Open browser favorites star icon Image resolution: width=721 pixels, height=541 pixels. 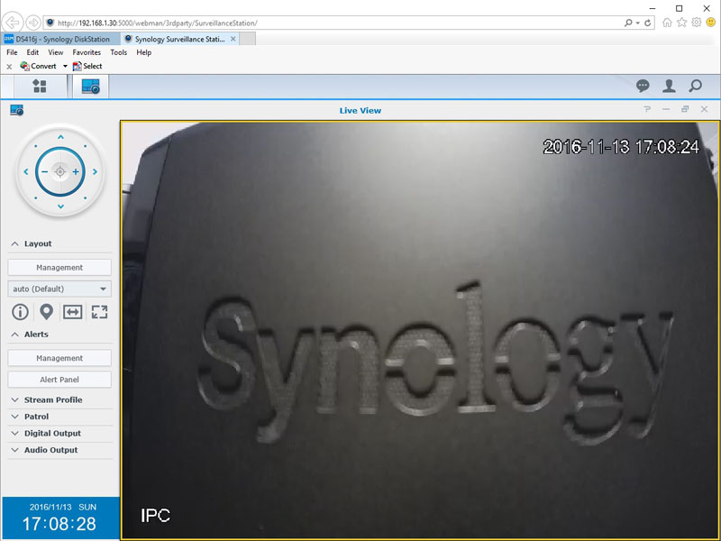click(x=681, y=22)
